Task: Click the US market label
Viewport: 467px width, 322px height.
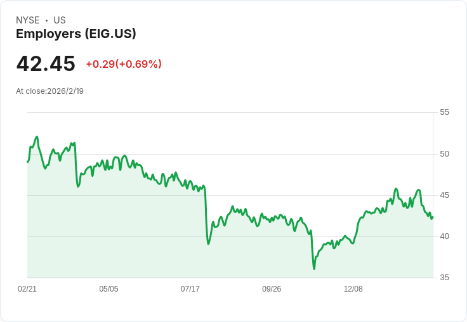Action: (60, 20)
